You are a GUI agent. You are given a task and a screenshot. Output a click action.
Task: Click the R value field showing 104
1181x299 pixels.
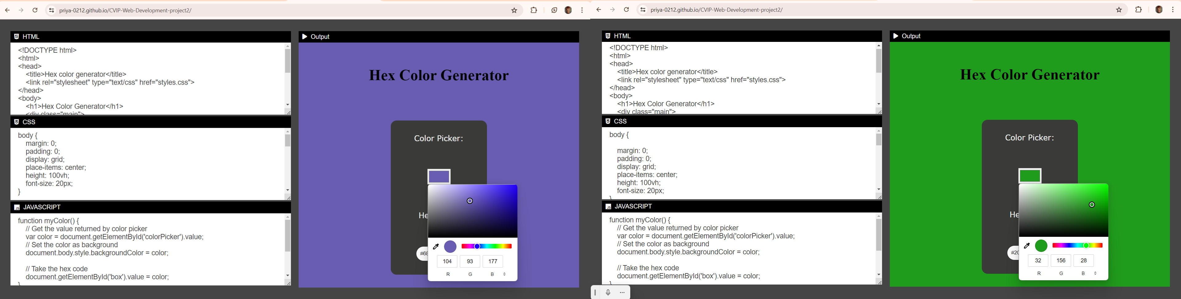tap(447, 261)
